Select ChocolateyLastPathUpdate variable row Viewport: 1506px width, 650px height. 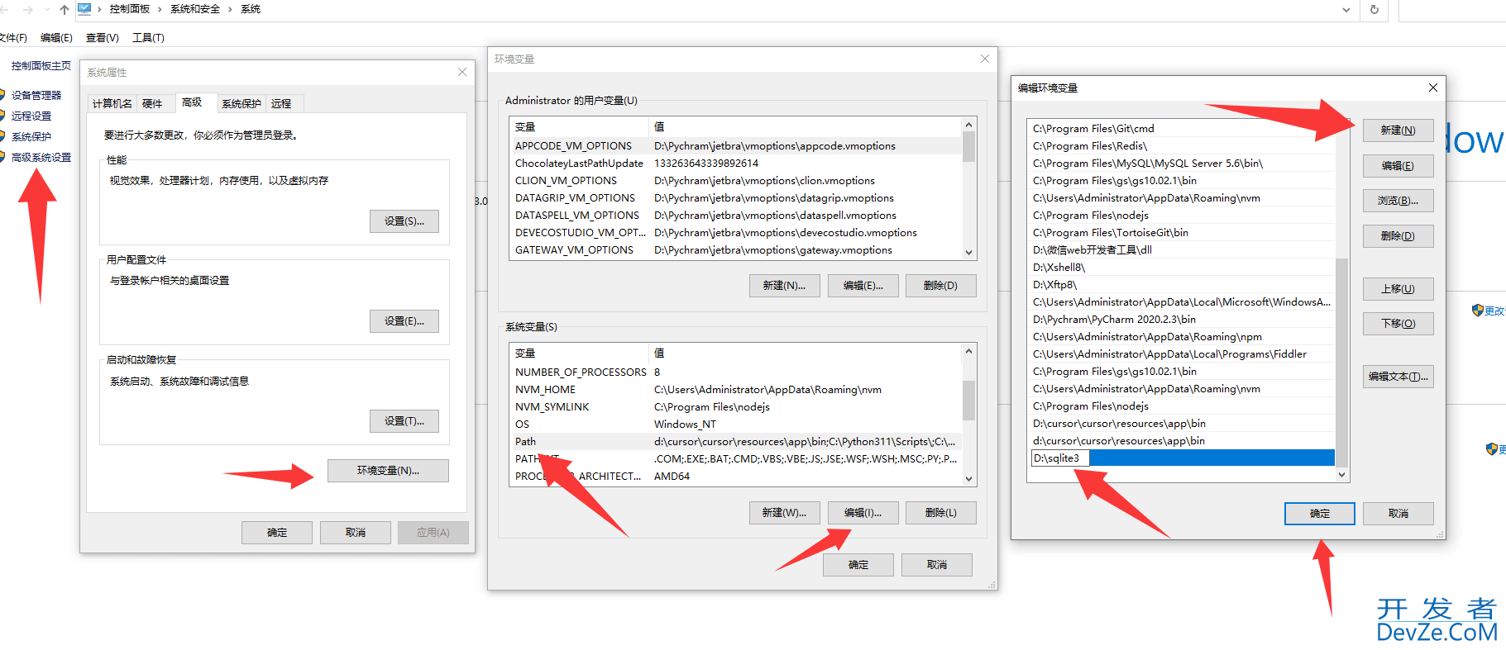(x=736, y=164)
